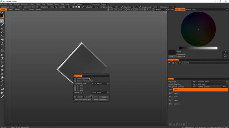Toggle Show Symmetry Plane checkbox
The width and height of the screenshot is (229, 128).
coord(75,81)
